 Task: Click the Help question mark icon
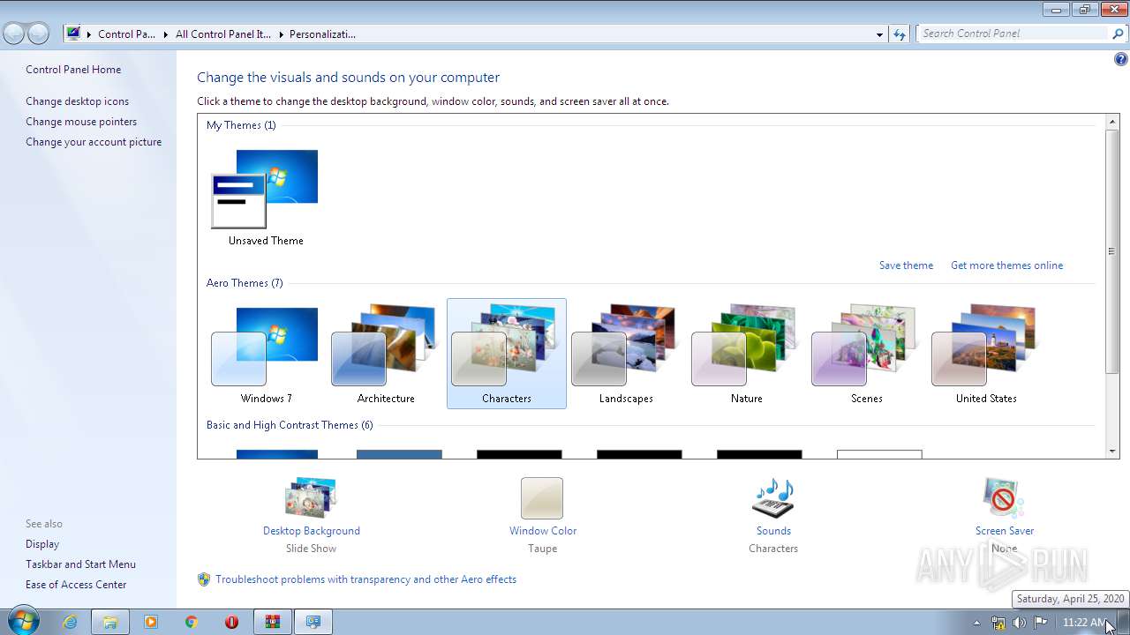pyautogui.click(x=1120, y=60)
